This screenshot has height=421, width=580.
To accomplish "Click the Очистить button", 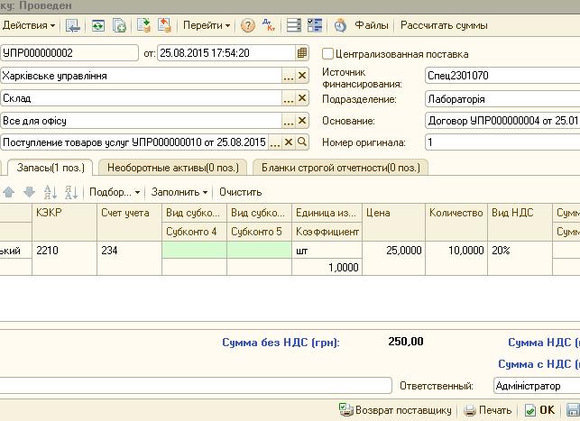I will 241,192.
